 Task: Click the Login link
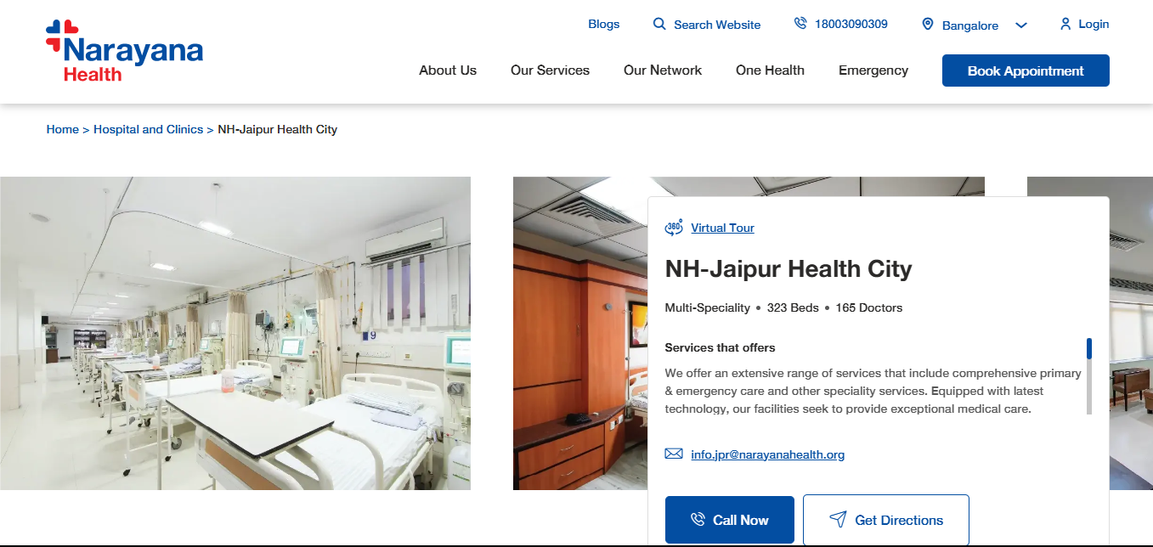pos(1094,24)
